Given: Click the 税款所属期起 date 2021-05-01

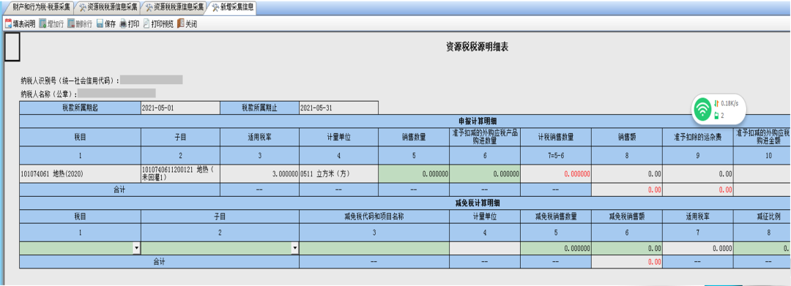Looking at the screenshot, I should click(x=180, y=108).
